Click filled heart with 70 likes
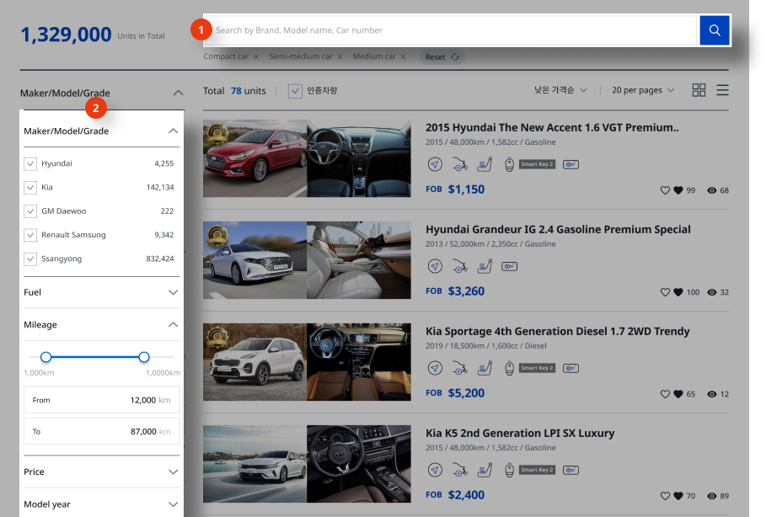The width and height of the screenshot is (766, 517). coord(678,496)
